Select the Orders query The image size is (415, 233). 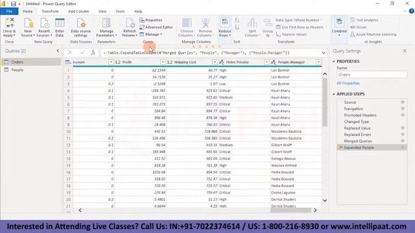30,62
